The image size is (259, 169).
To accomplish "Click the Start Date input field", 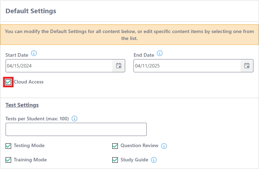I will pyautogui.click(x=59, y=66).
